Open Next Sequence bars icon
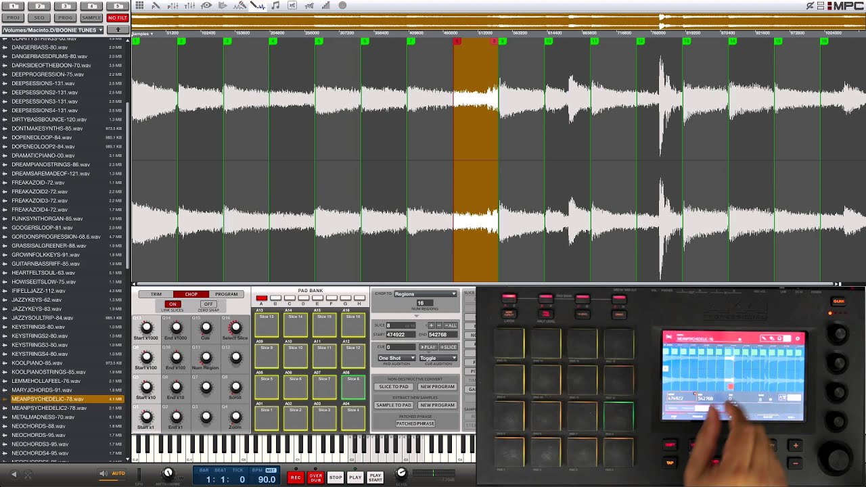Image resolution: width=866 pixels, height=487 pixels. 326,5
